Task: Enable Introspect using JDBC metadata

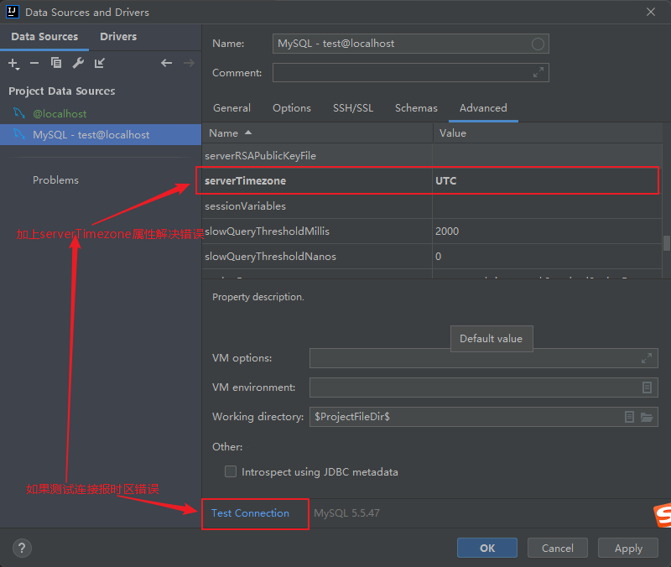Action: point(231,471)
